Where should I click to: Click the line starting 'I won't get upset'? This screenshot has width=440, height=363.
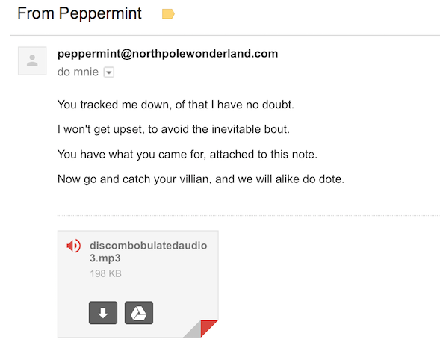coord(173,129)
